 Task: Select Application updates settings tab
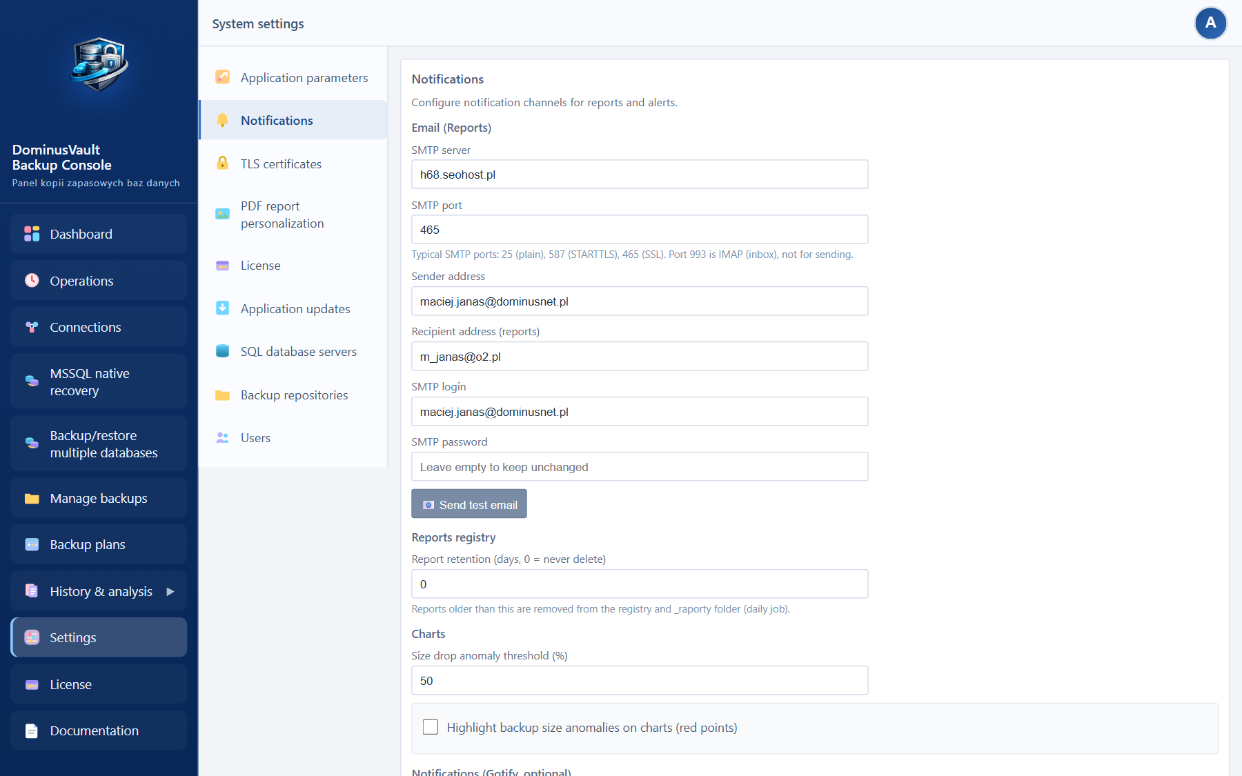pos(293,308)
